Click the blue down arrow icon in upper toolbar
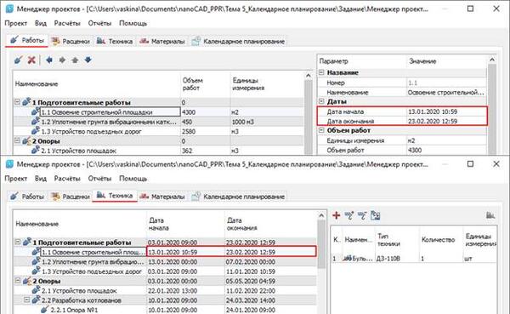The image size is (510, 314). tap(88, 60)
